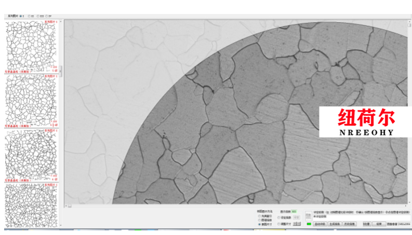The image size is (412, 235).
Task: Click the third button in the rating button row
Action: coord(350,224)
